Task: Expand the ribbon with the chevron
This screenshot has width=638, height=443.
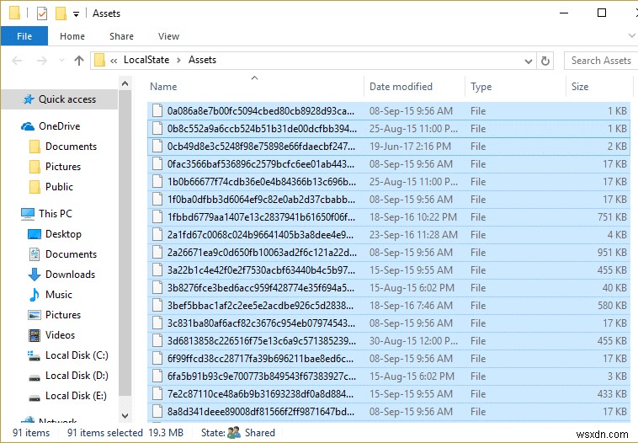Action: (x=632, y=36)
